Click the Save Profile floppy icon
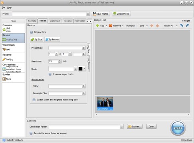The image size is (194, 143). pyautogui.click(x=95, y=14)
